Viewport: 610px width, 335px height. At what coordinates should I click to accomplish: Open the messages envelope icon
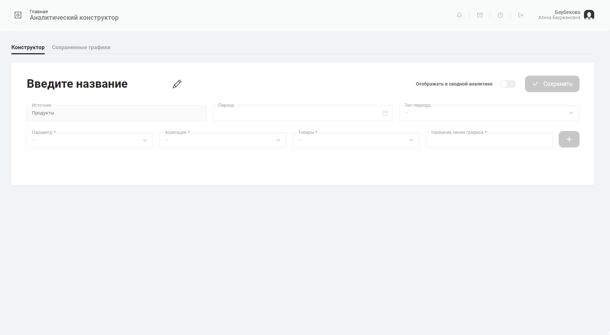click(480, 15)
